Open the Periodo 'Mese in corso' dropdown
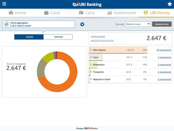Image resolution: width=174 pixels, height=131 pixels. (x=138, y=24)
